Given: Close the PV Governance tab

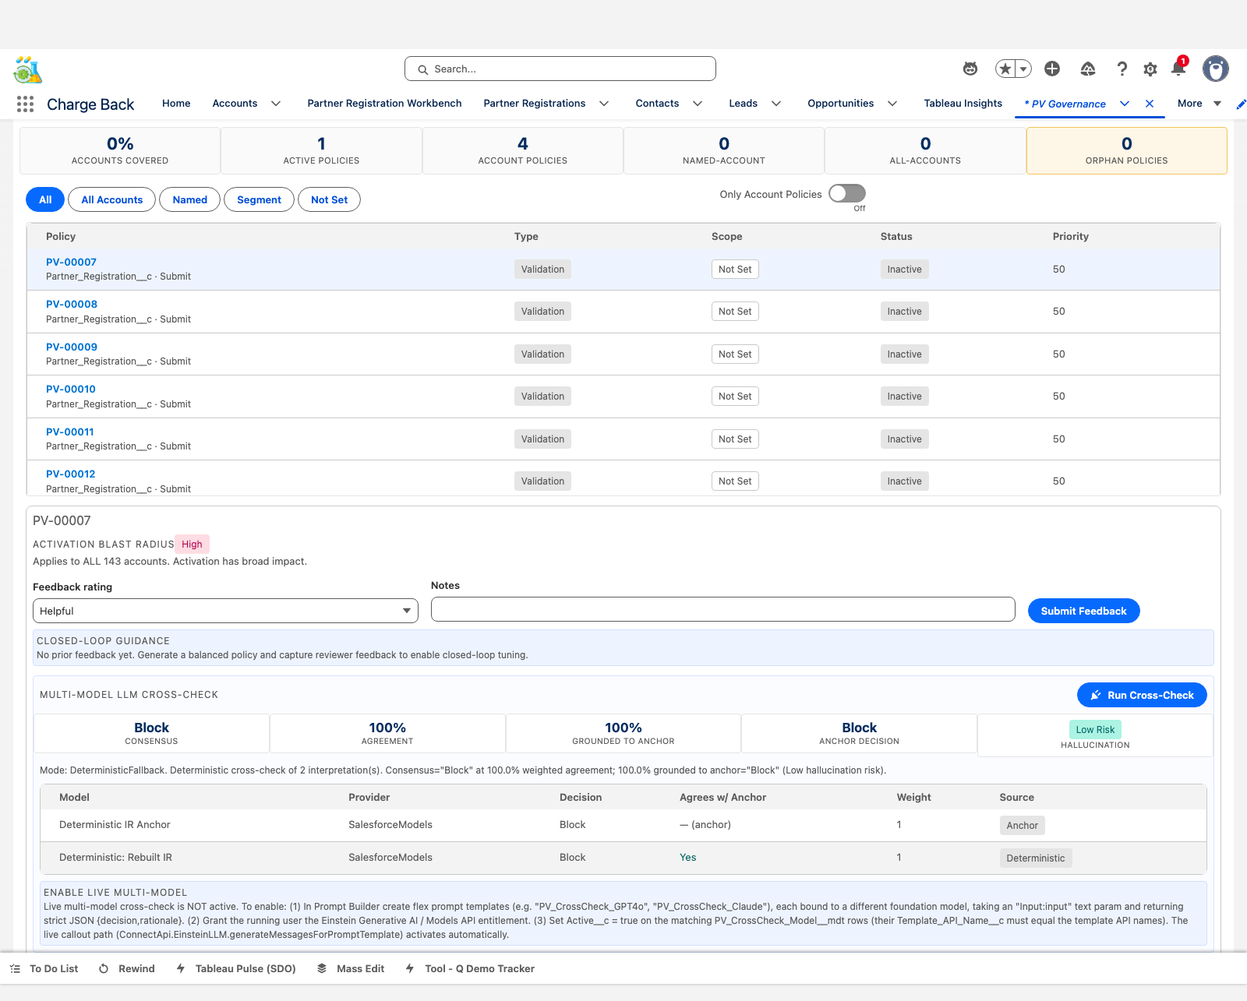Looking at the screenshot, I should pyautogui.click(x=1150, y=104).
